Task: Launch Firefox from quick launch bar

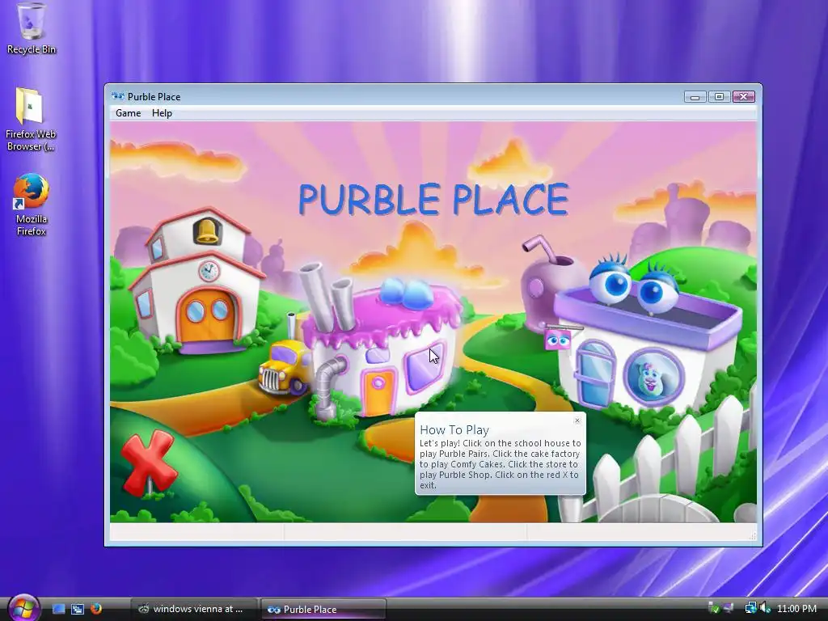Action: tap(96, 609)
